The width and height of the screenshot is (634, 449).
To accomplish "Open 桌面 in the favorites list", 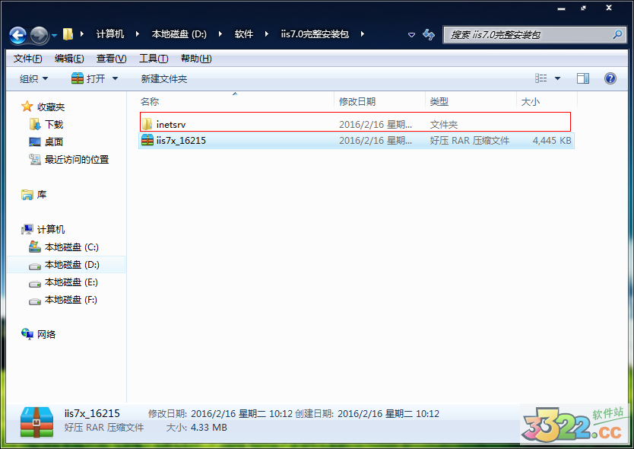I will [x=54, y=142].
